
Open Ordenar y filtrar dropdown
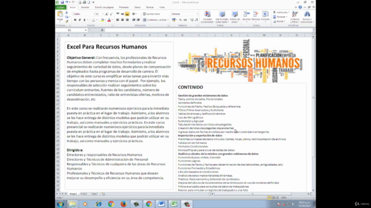click(295, 17)
